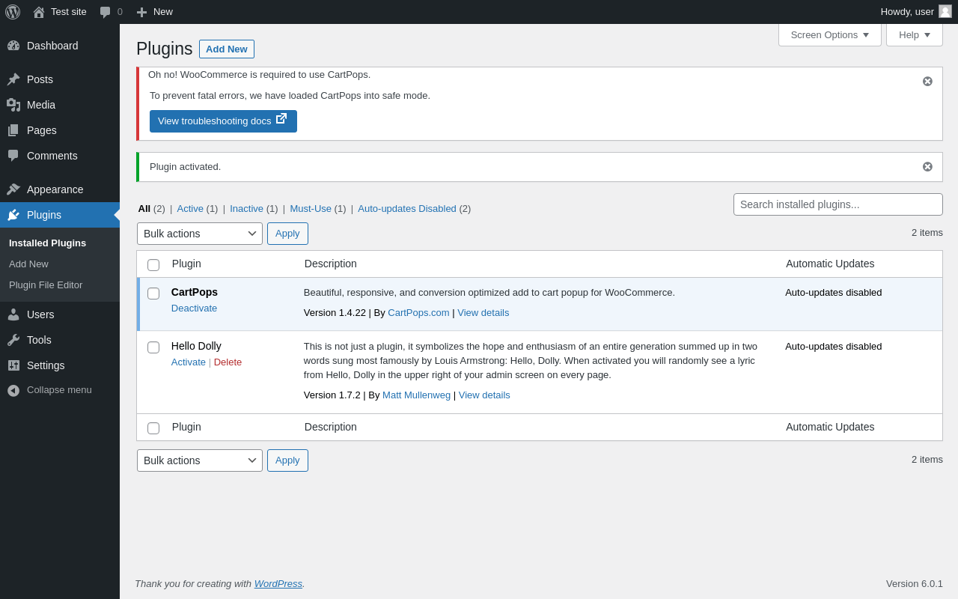Dismiss the WooCommerce required error notice

(927, 82)
